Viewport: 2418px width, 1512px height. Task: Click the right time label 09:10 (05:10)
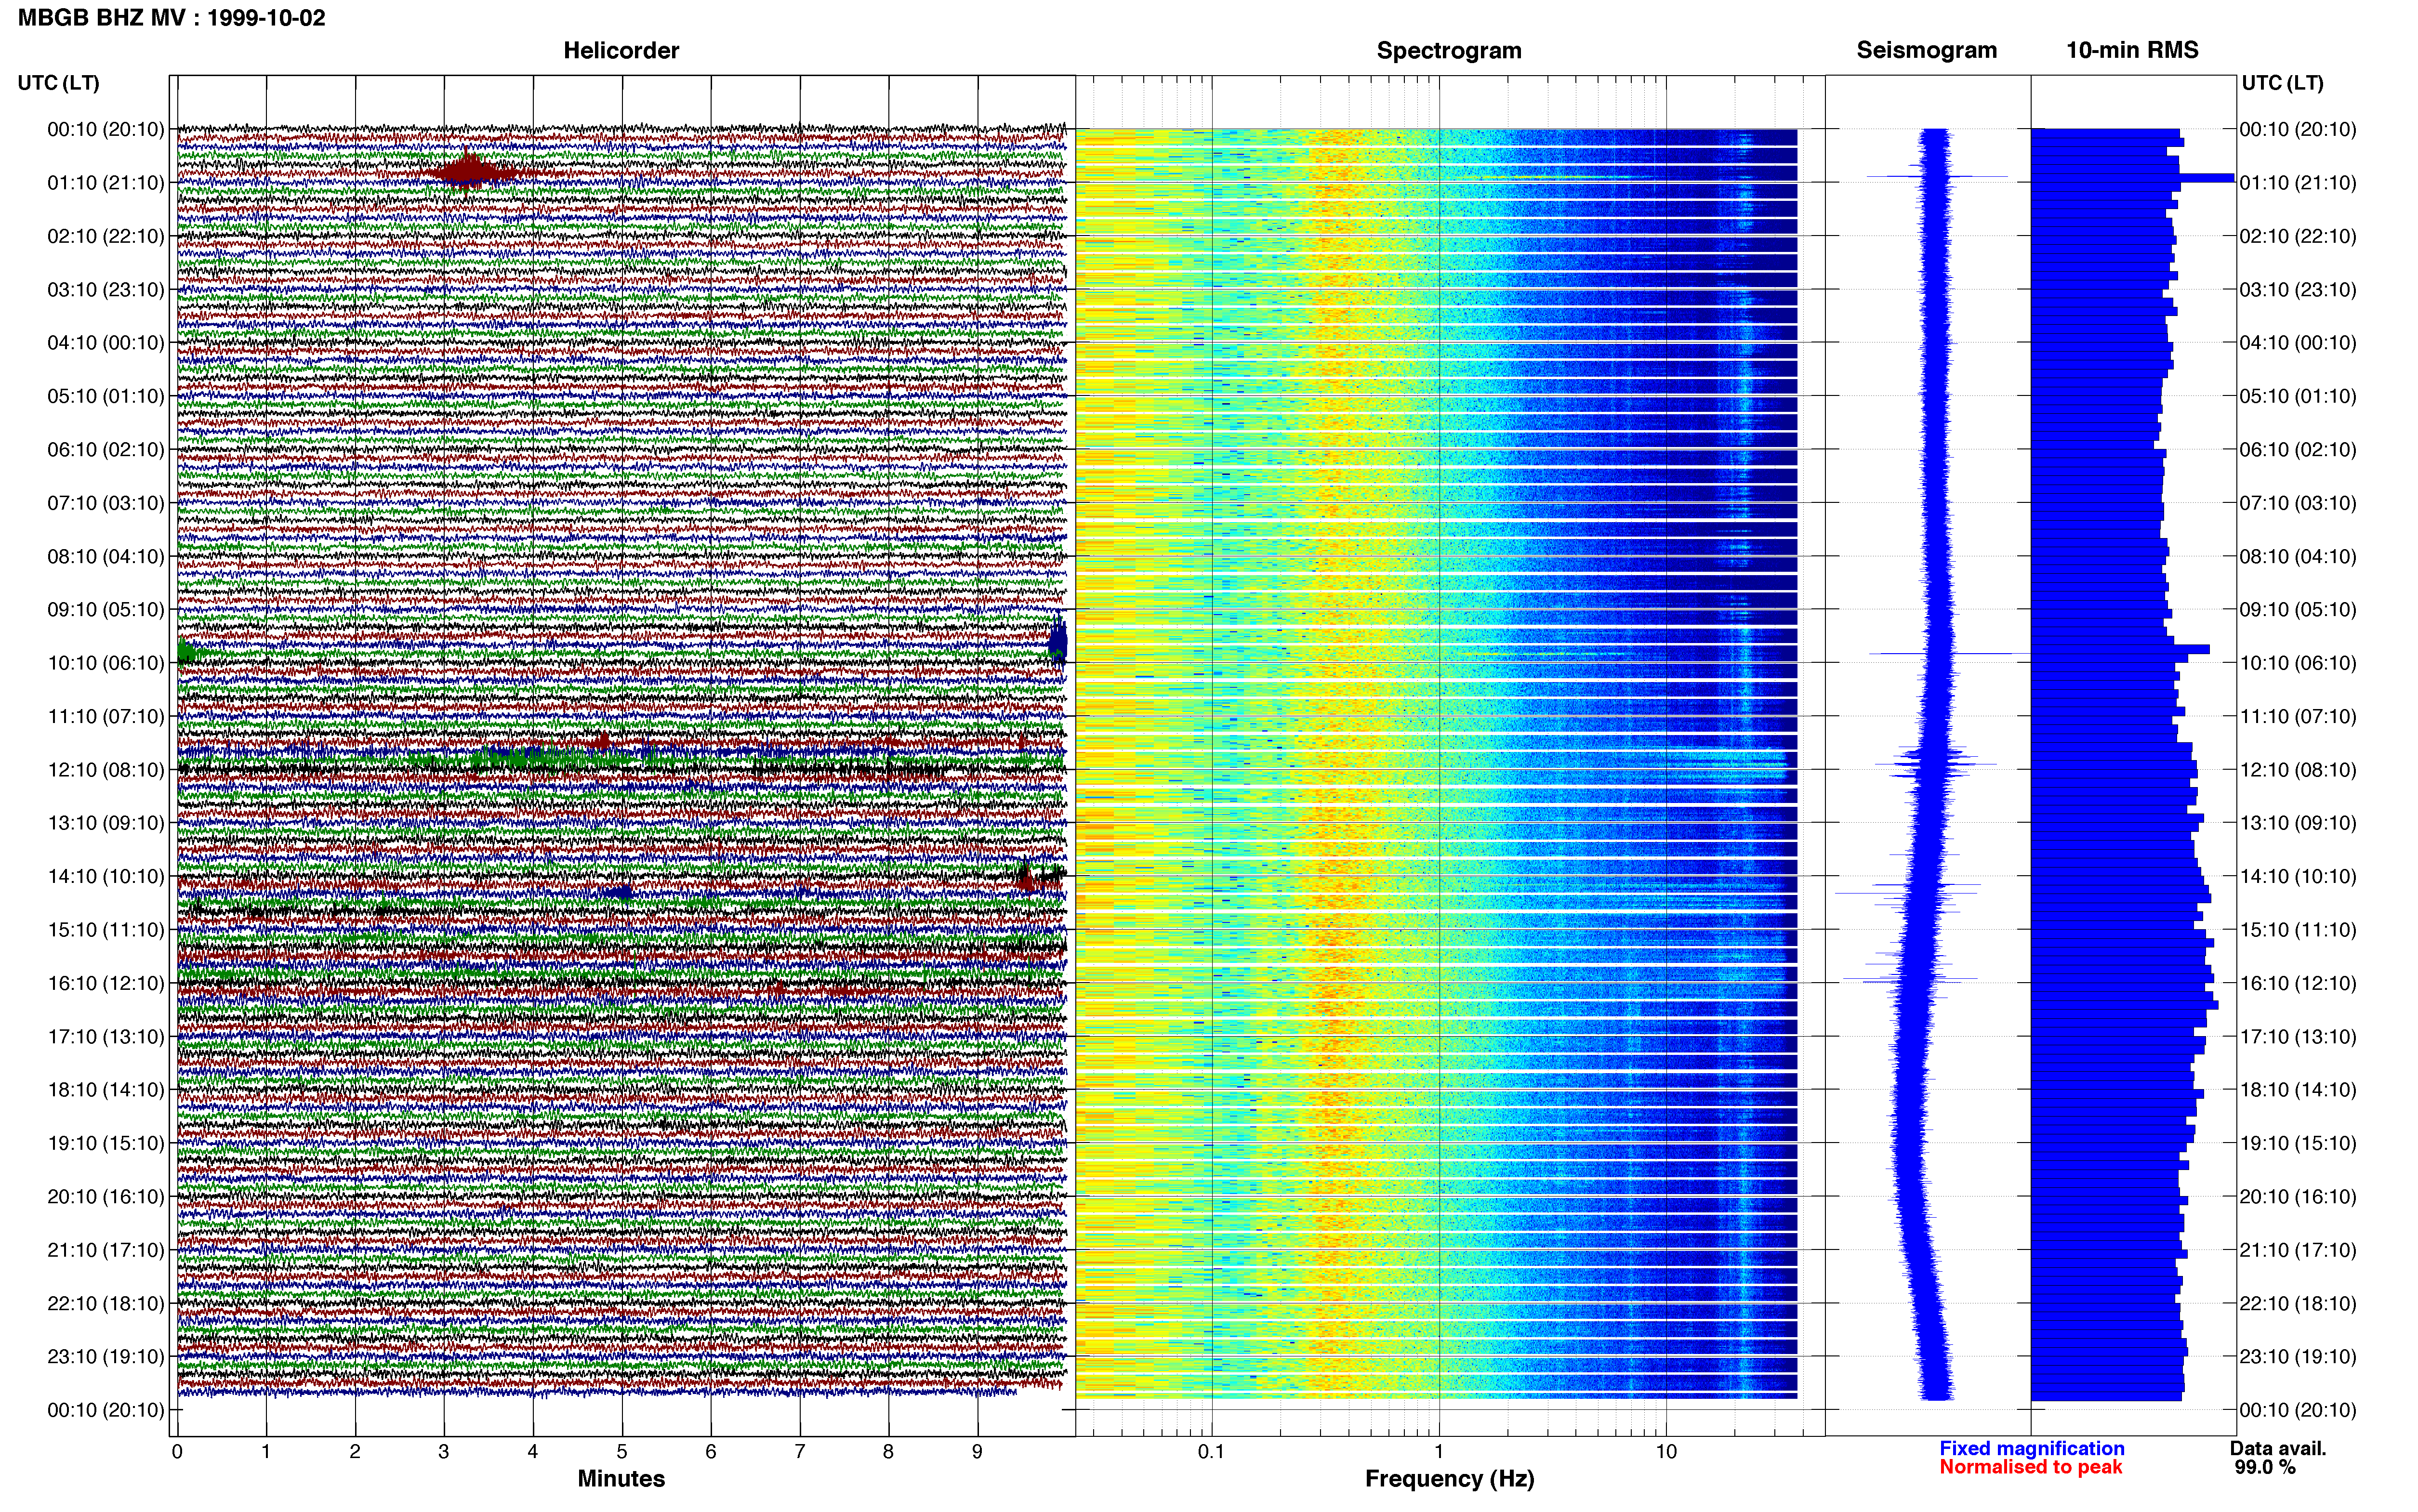click(x=2298, y=610)
